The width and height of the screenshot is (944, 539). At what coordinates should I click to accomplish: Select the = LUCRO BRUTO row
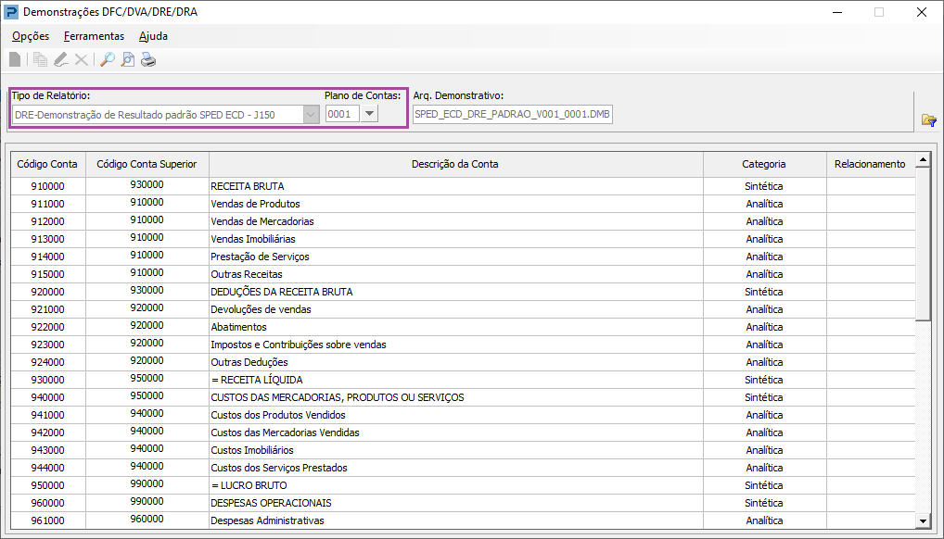click(x=371, y=485)
